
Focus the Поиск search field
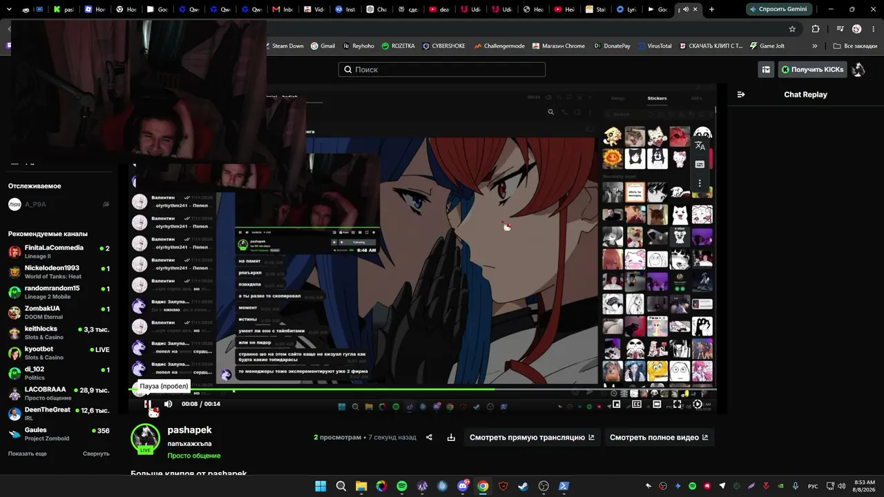pyautogui.click(x=442, y=70)
